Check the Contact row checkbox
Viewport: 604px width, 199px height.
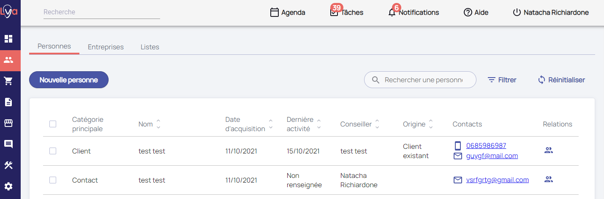(x=53, y=180)
